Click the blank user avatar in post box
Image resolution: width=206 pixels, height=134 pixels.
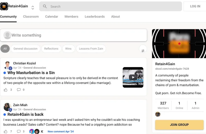[7, 35]
